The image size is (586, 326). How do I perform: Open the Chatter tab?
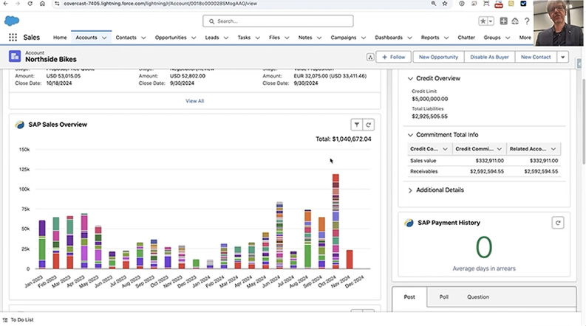(x=466, y=38)
